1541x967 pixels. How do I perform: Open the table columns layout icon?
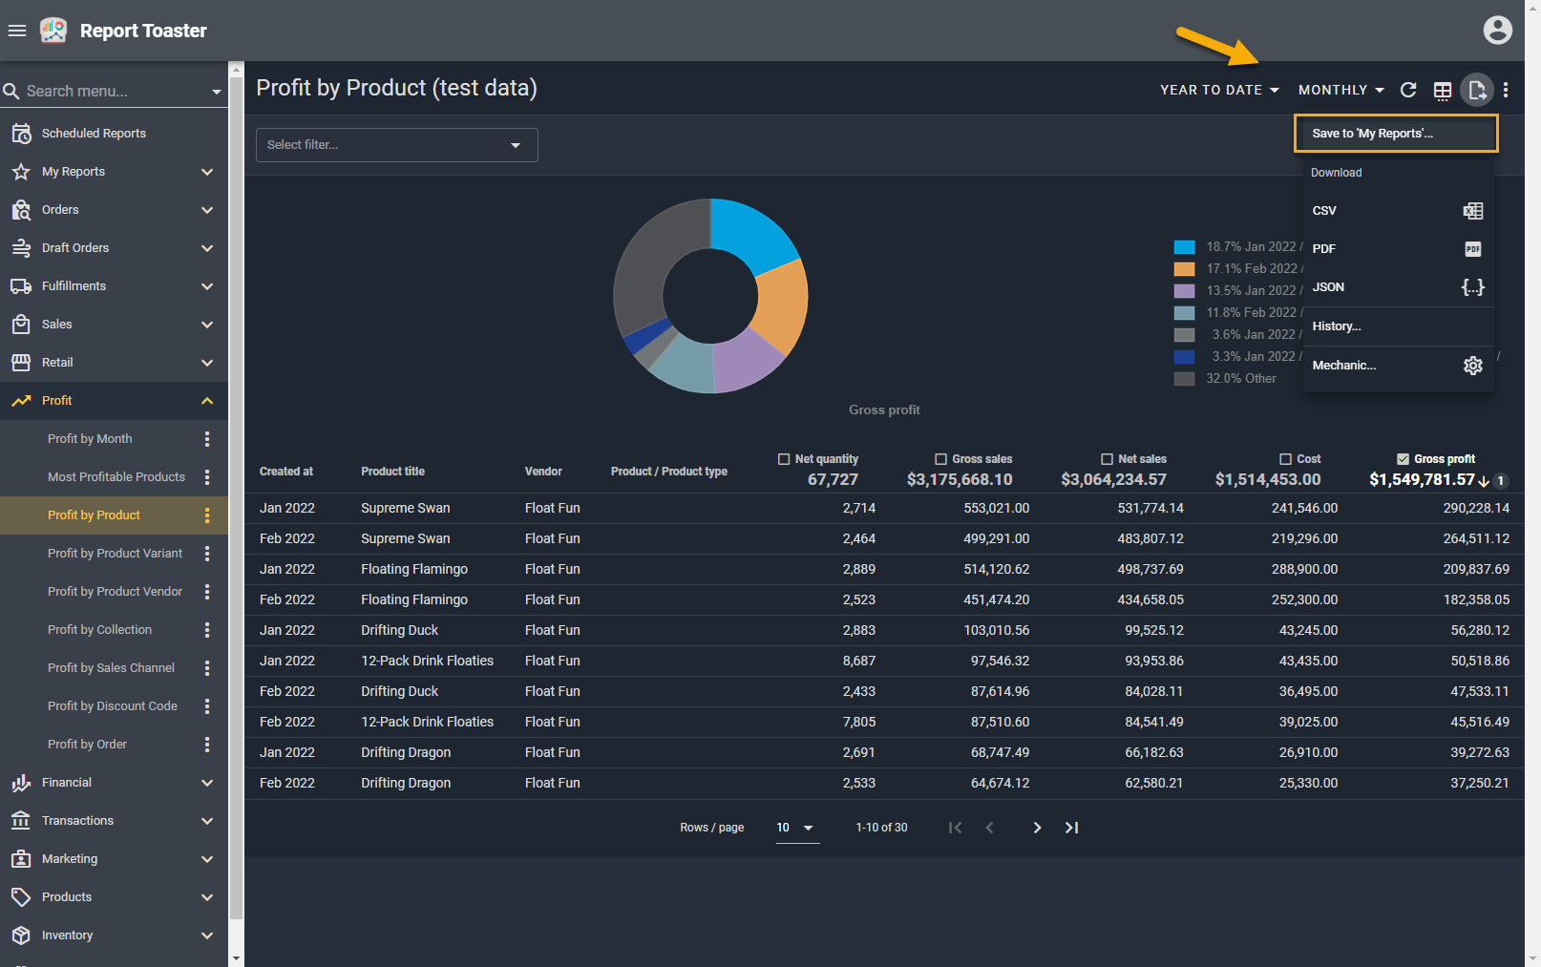click(1442, 91)
